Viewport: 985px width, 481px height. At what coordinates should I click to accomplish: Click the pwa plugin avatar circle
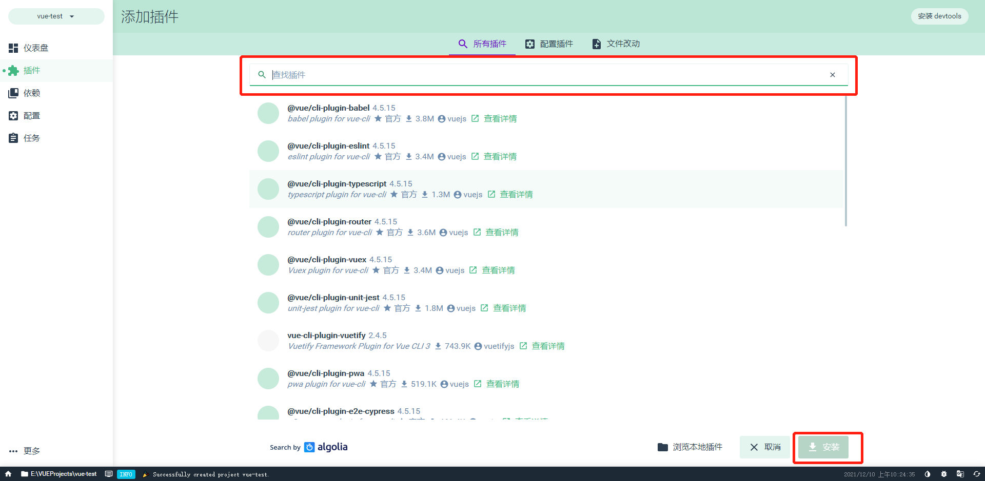(x=268, y=379)
